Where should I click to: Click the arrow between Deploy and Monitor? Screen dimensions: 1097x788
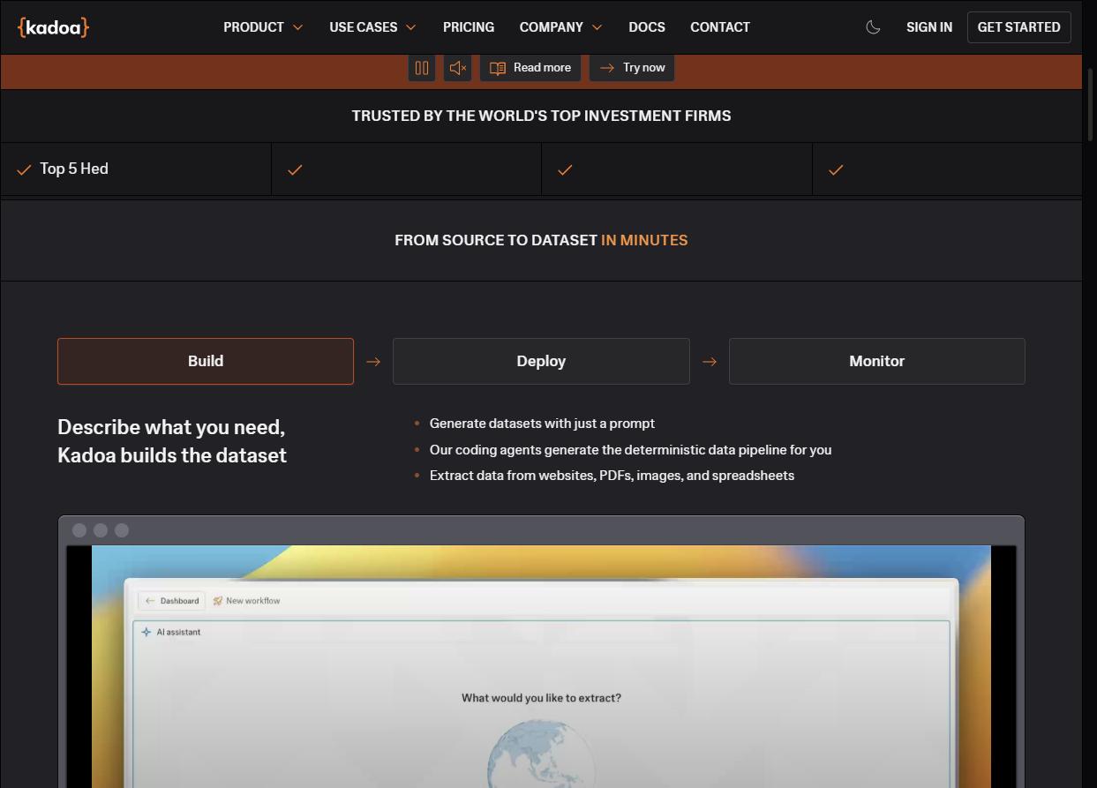710,362
